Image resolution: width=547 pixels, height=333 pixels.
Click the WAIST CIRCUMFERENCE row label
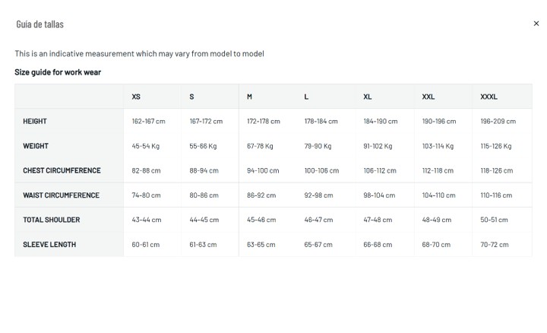coord(61,195)
